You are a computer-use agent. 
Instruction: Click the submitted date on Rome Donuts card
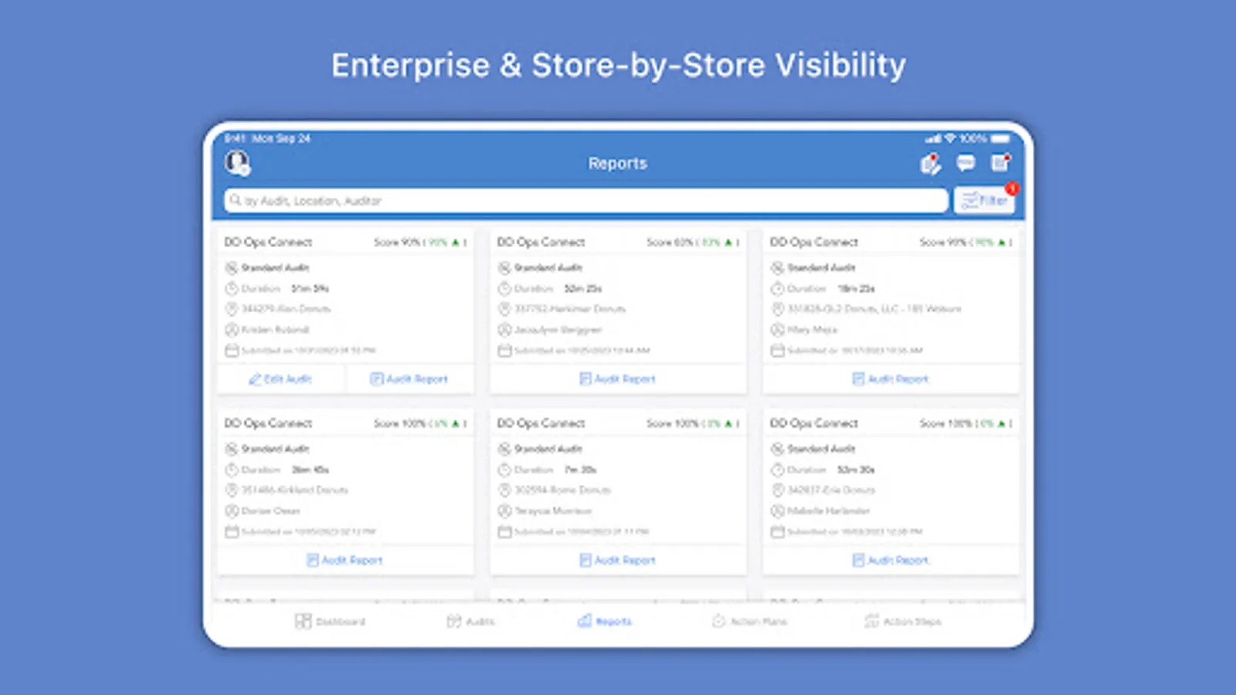tap(582, 531)
